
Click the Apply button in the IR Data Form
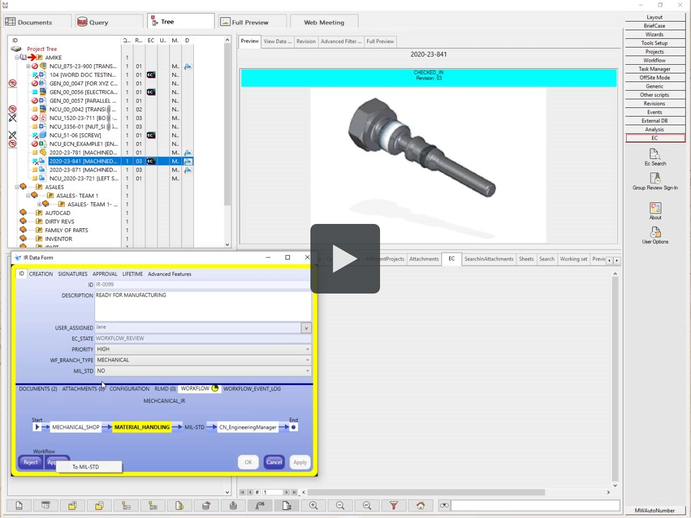pyautogui.click(x=300, y=462)
